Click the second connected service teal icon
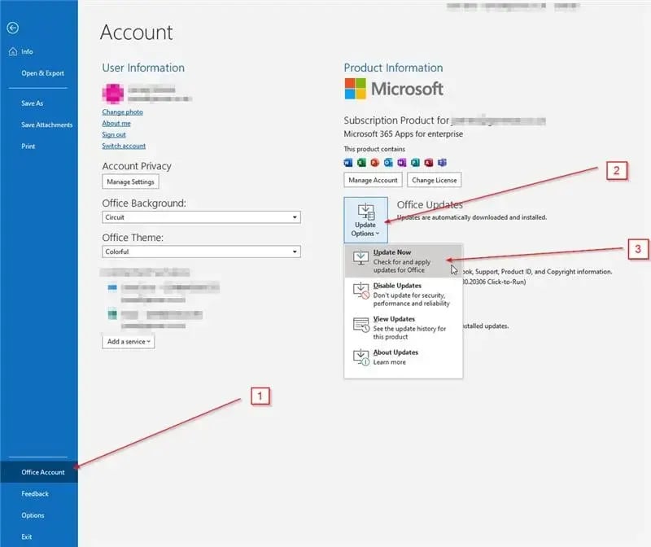This screenshot has height=547, width=651. pos(112,314)
